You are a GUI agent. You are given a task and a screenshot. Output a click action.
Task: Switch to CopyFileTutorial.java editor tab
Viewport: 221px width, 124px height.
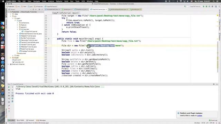click(98, 9)
